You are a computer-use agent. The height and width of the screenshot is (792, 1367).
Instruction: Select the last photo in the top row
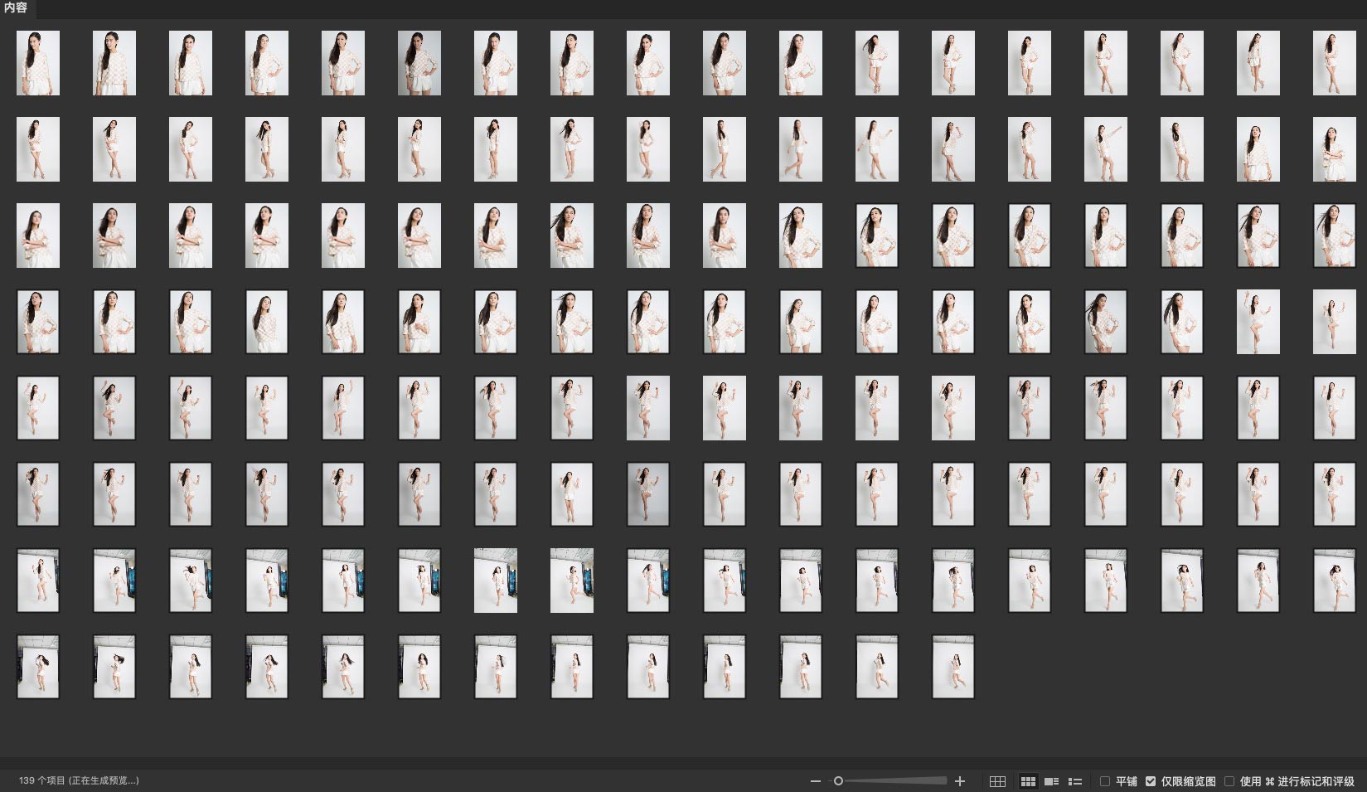[1334, 63]
